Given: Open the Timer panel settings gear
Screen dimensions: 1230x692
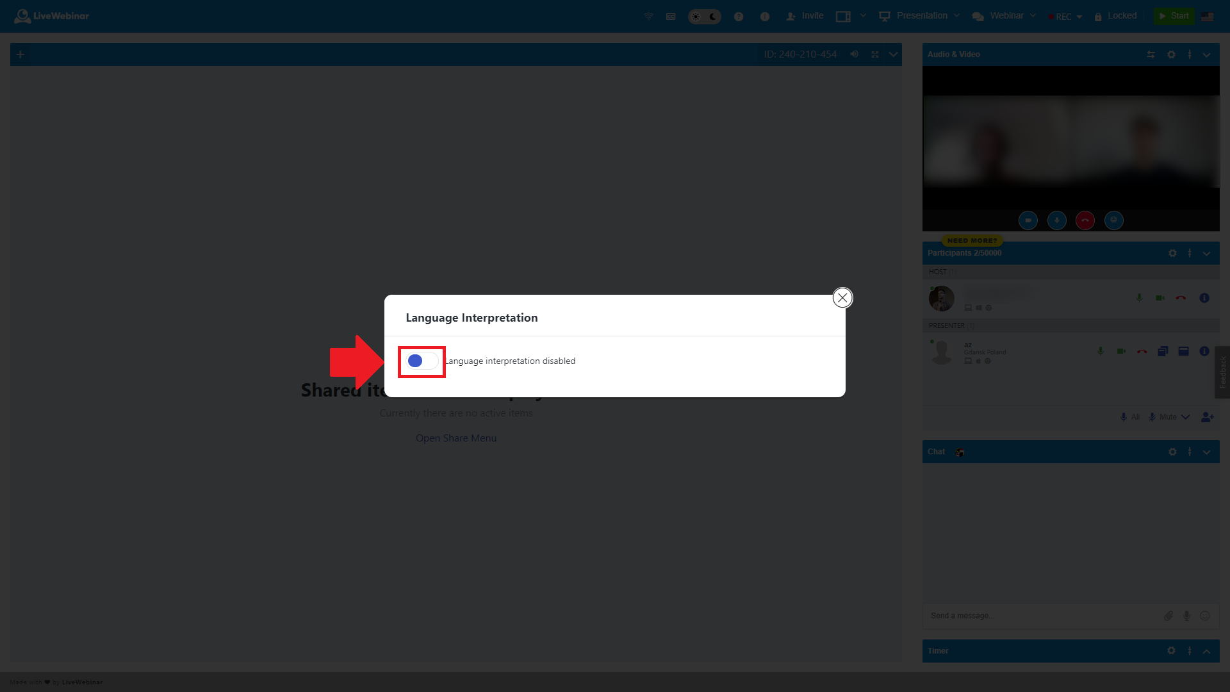Looking at the screenshot, I should 1172,651.
